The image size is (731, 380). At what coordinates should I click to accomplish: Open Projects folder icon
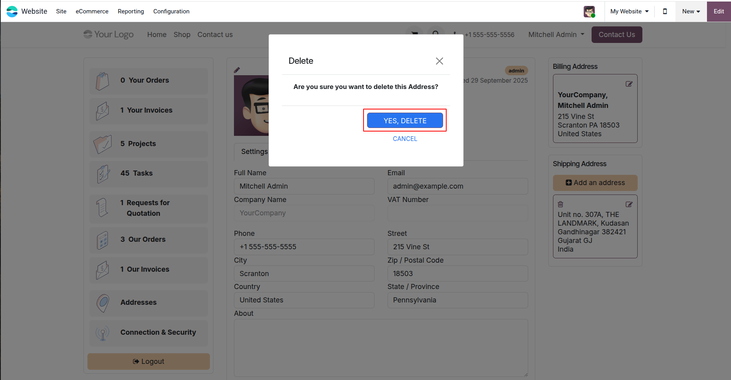pyautogui.click(x=102, y=145)
